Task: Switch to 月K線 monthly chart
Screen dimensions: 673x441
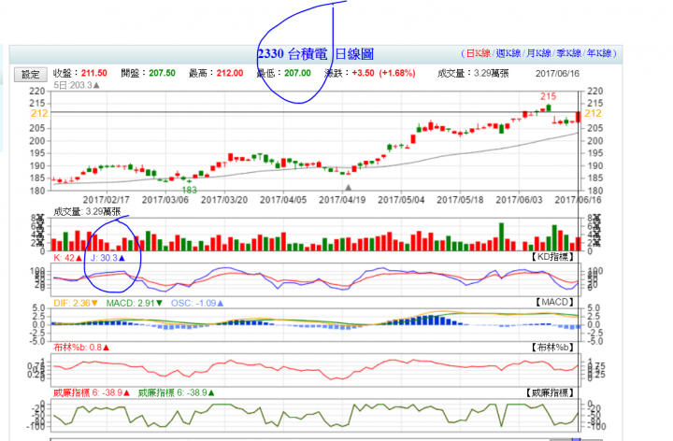Action: (538, 53)
